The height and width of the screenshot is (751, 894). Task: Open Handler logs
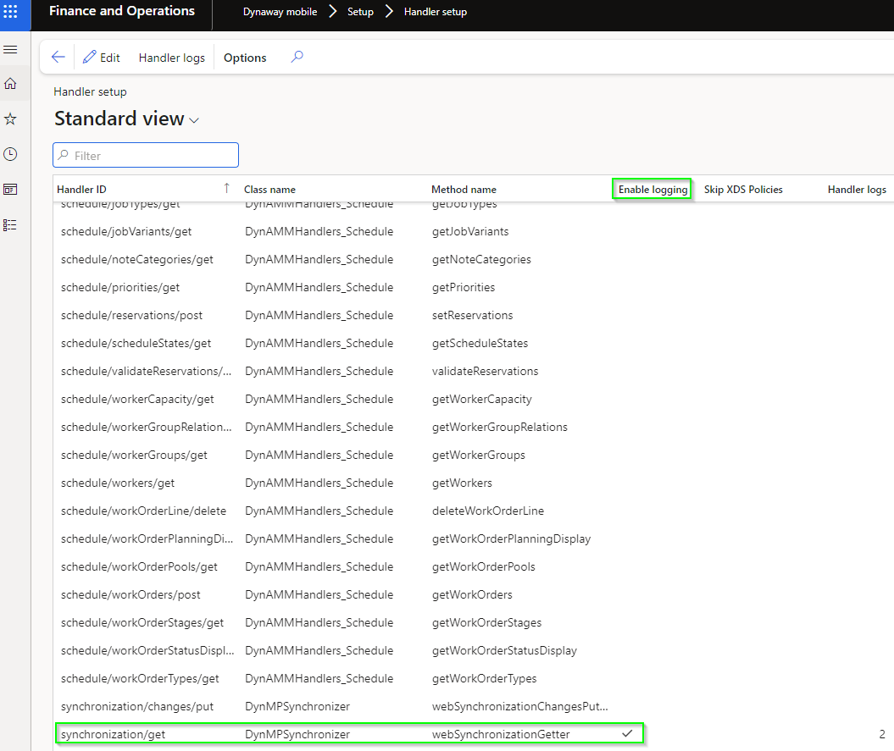click(171, 57)
